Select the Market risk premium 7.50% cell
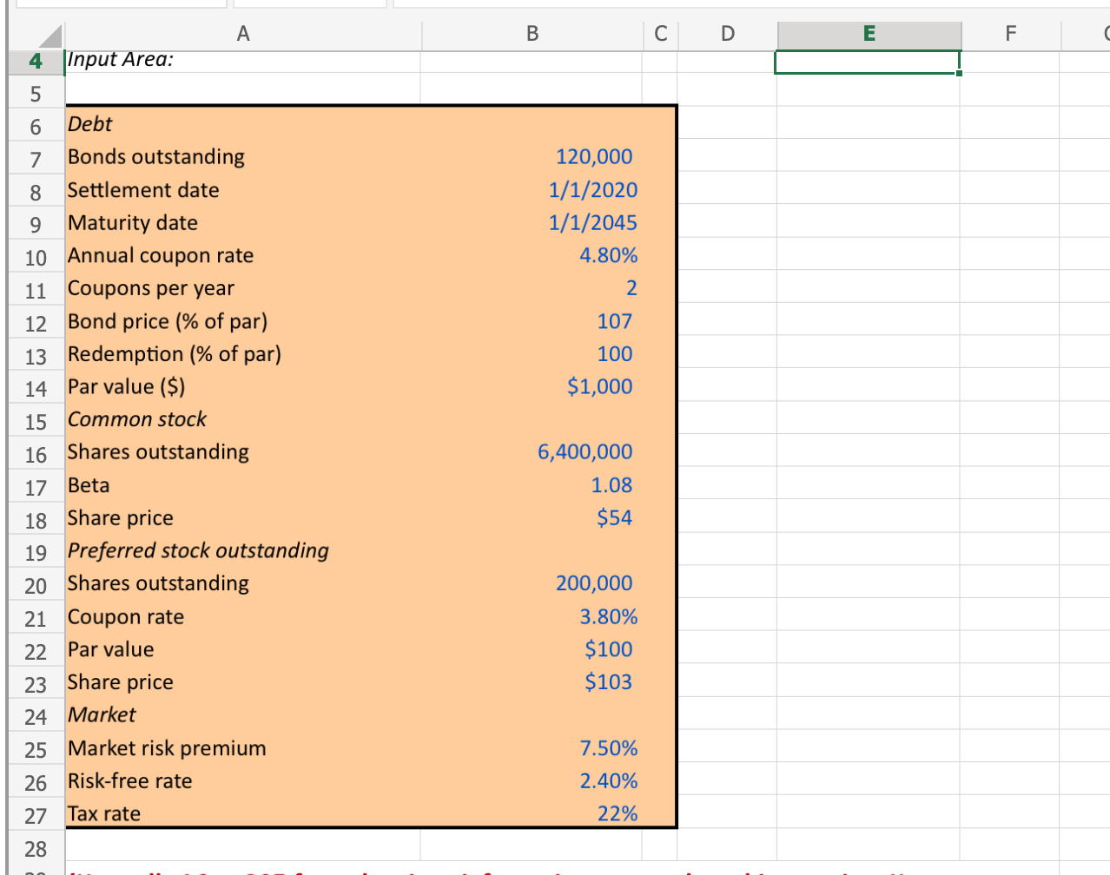This screenshot has width=1110, height=875. coord(532,747)
